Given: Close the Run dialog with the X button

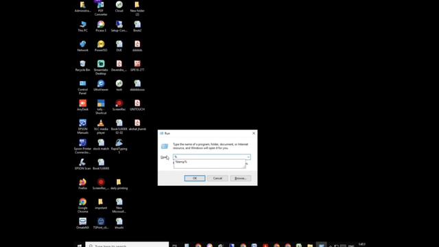Looking at the screenshot, I should point(254,133).
